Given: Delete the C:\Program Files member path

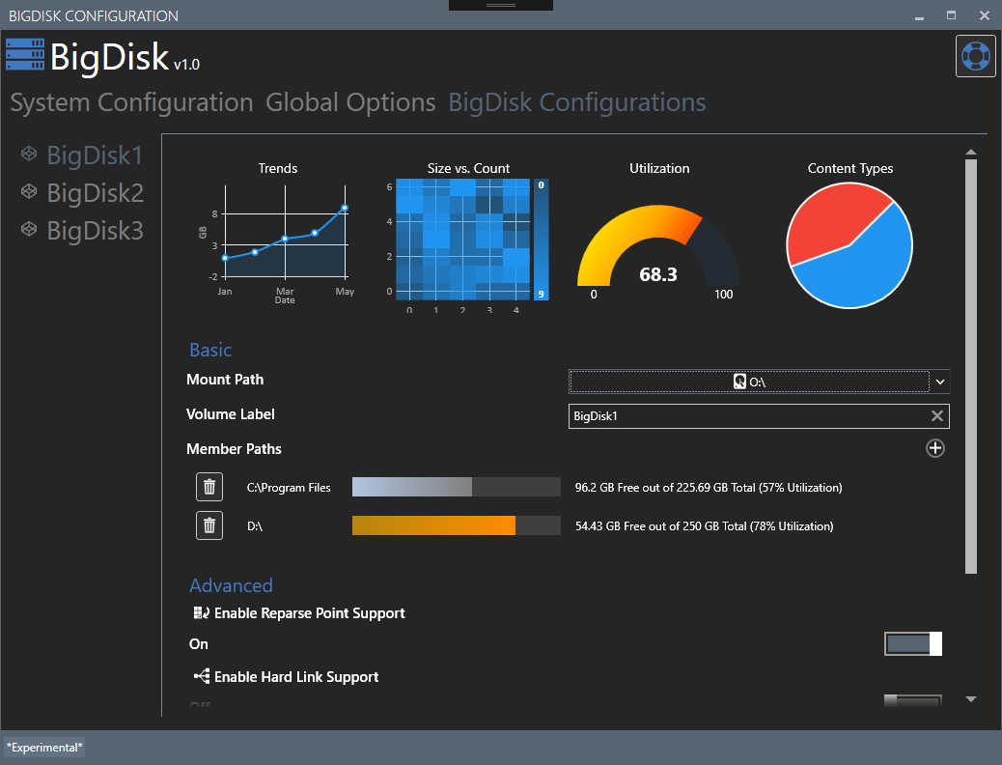Looking at the screenshot, I should (x=209, y=488).
